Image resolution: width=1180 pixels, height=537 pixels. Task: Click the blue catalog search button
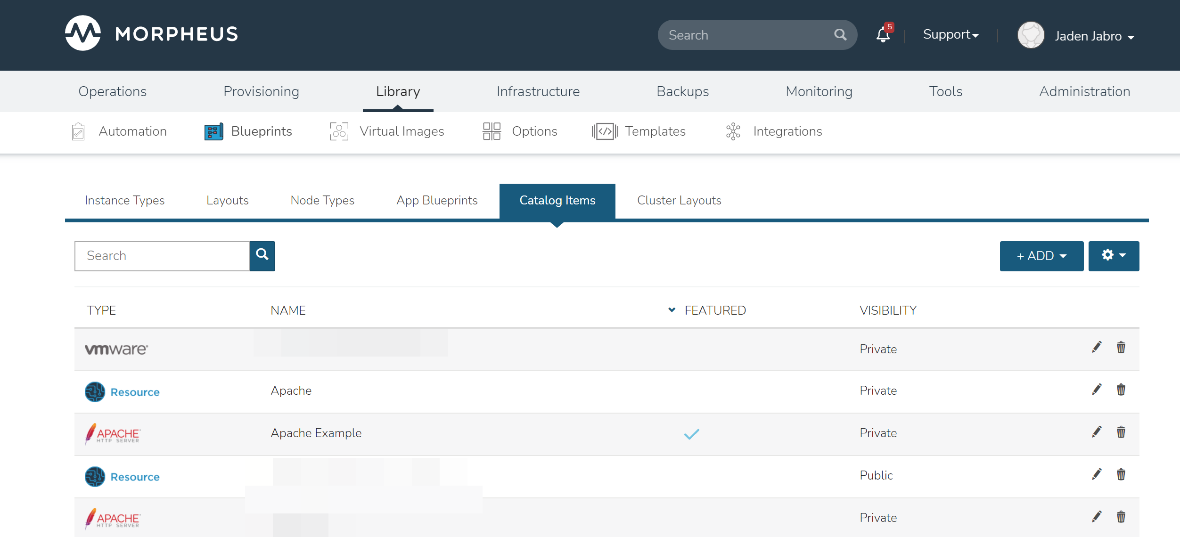[262, 256]
